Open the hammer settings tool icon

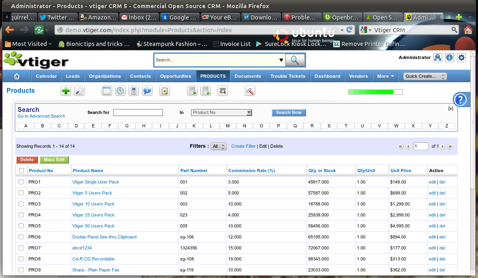[x=250, y=91]
